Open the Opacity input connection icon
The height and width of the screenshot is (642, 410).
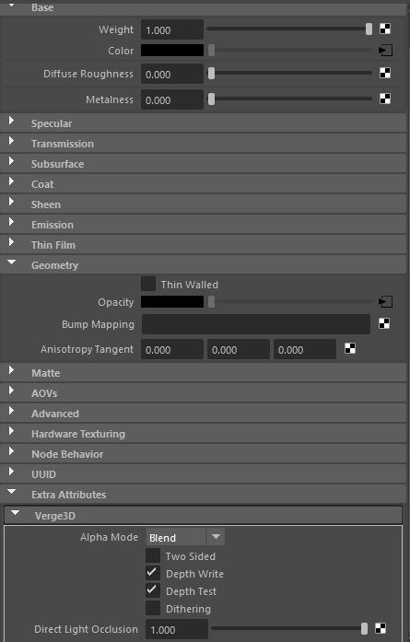coord(385,302)
